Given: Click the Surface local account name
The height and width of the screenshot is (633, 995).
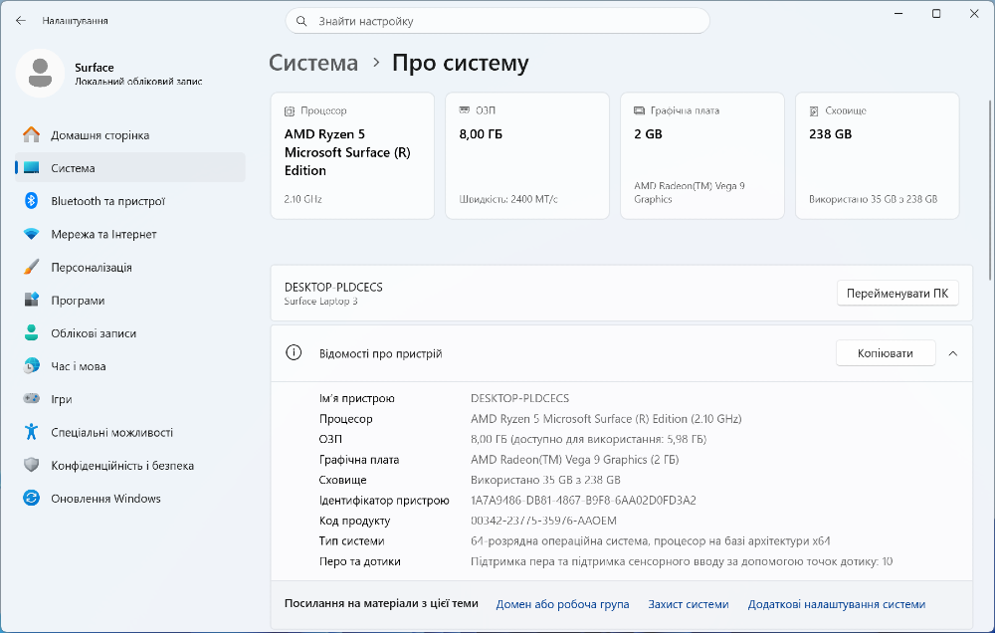Looking at the screenshot, I should click(94, 68).
